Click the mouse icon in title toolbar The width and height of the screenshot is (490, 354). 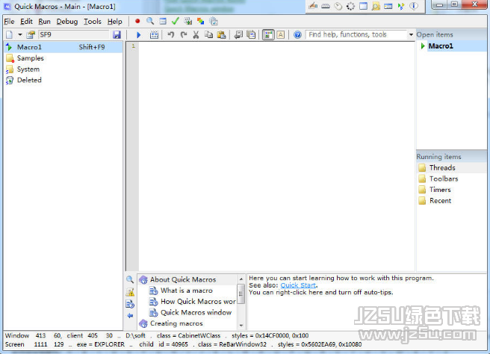coord(338,6)
